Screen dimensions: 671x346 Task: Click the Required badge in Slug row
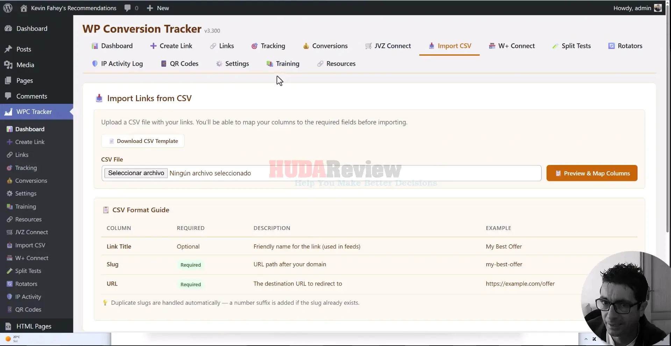191,265
